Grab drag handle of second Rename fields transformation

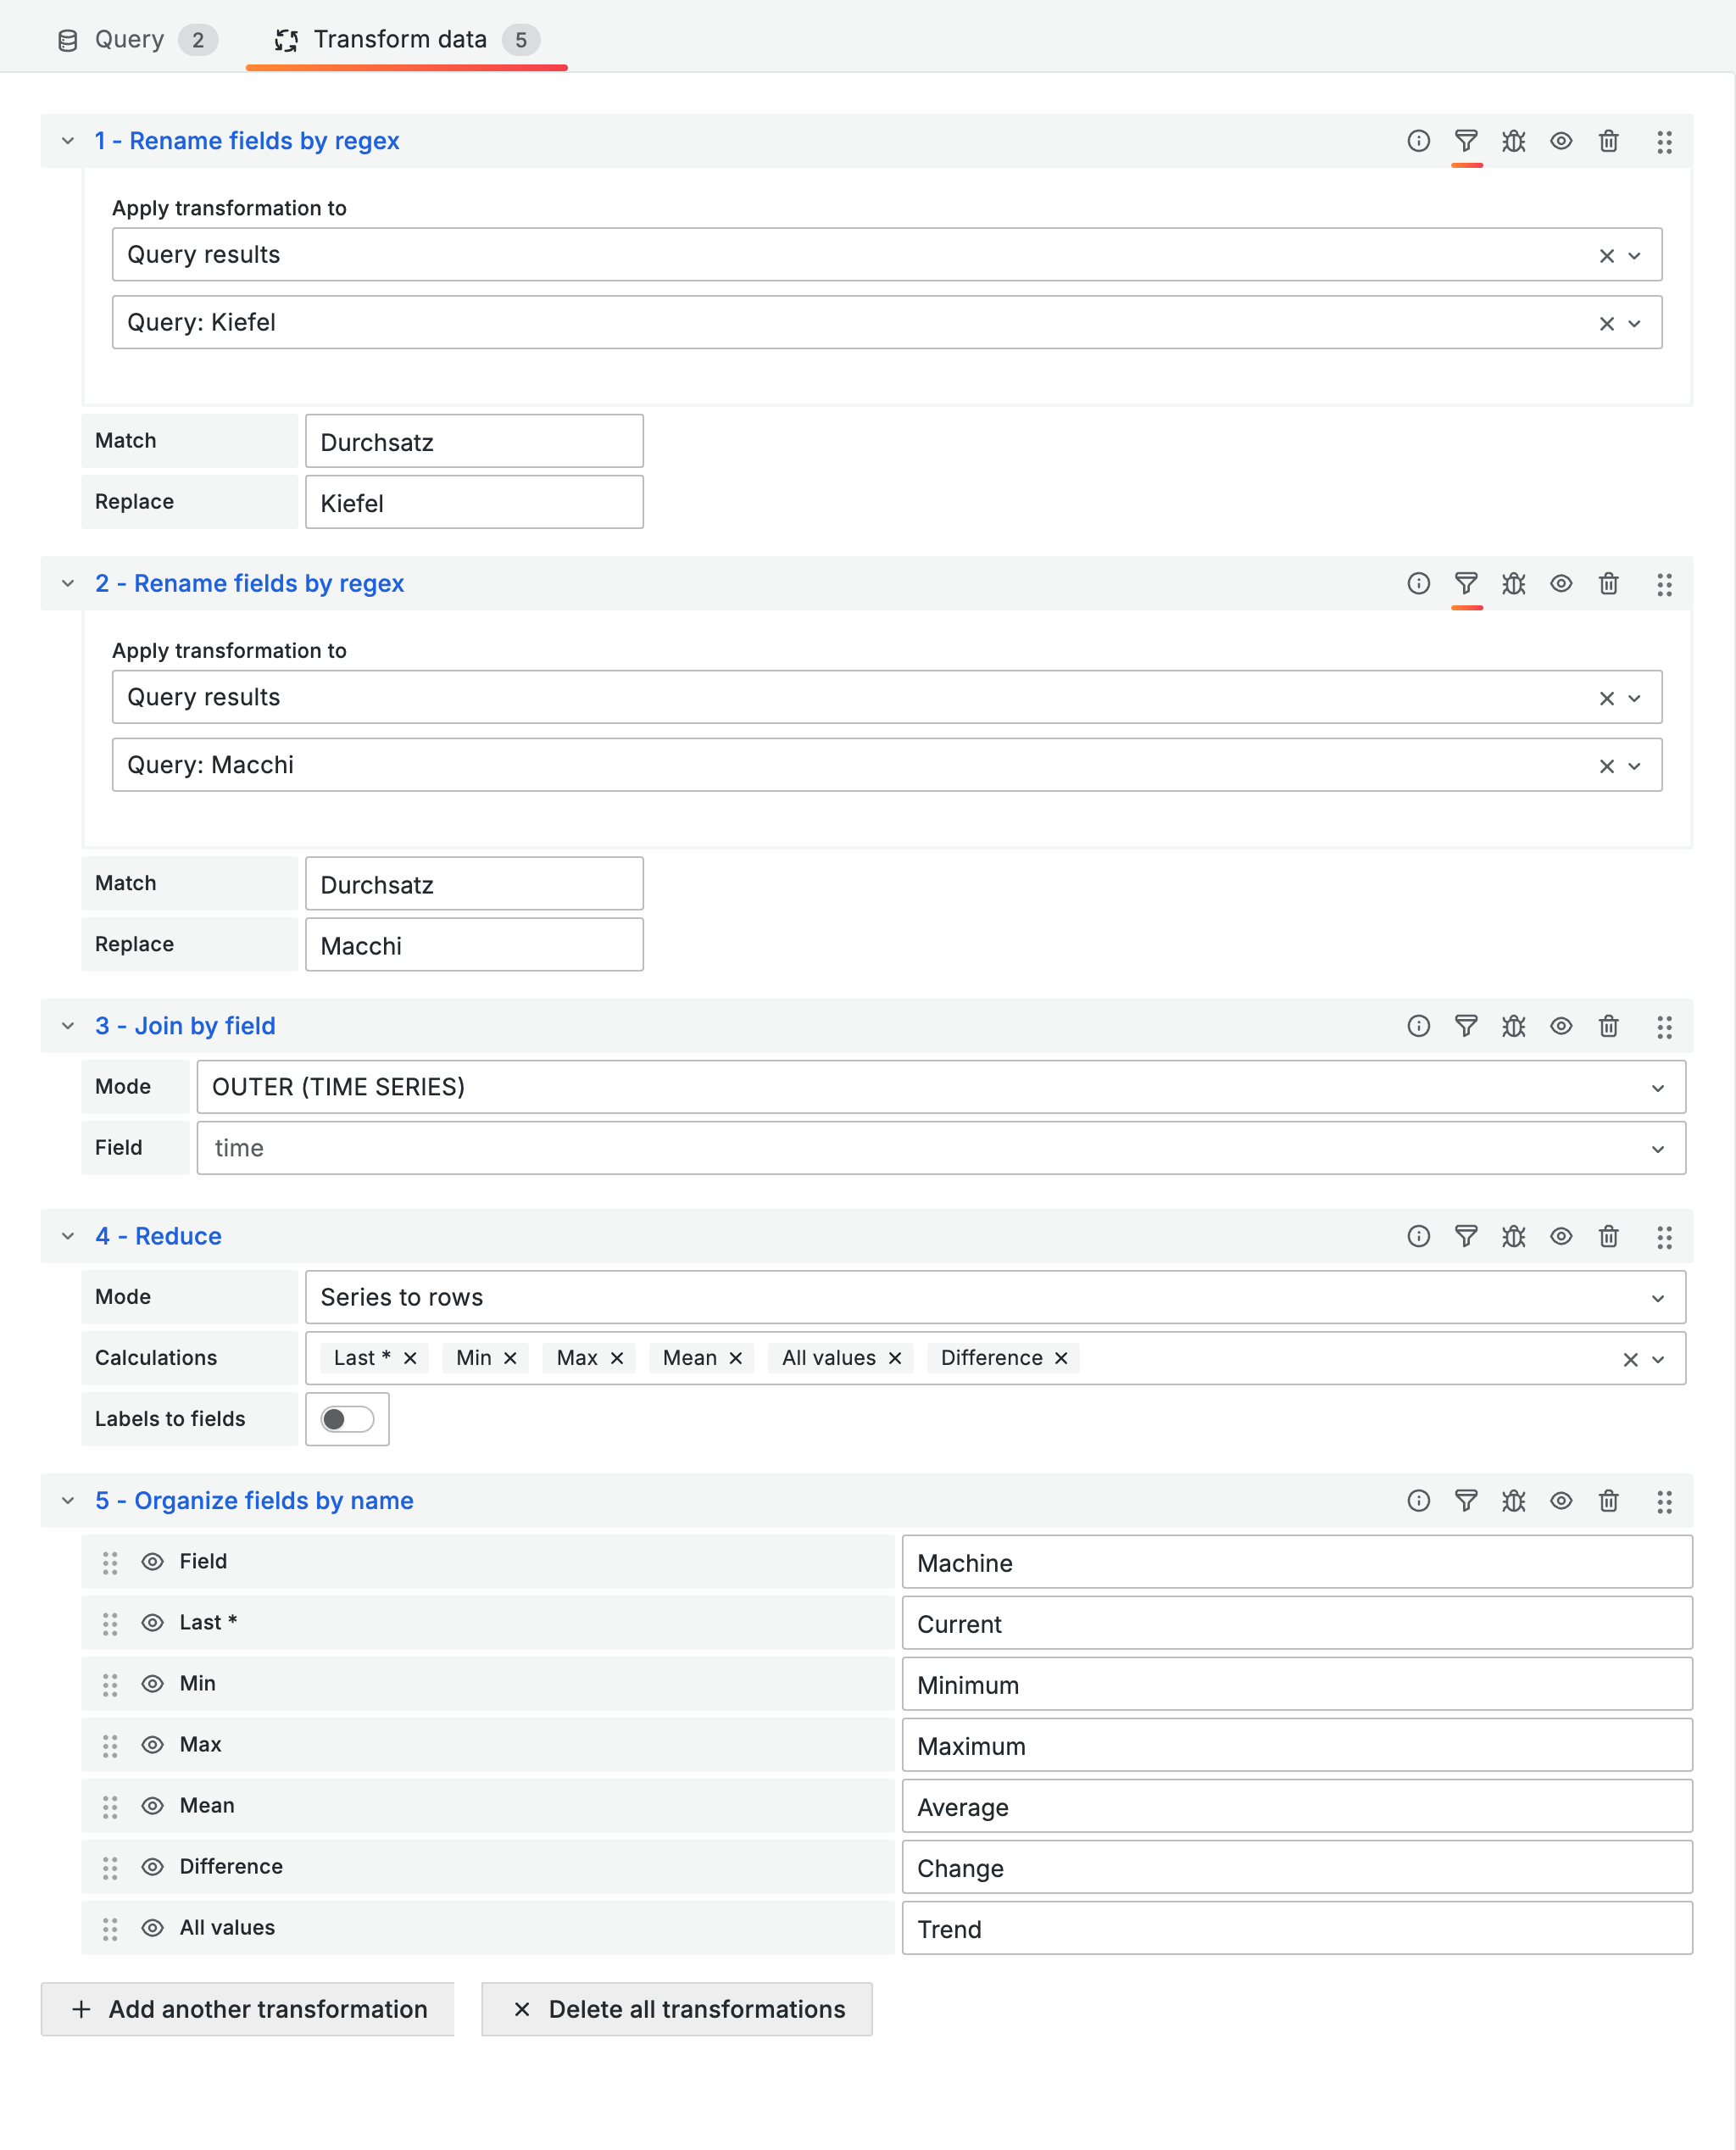point(1664,584)
